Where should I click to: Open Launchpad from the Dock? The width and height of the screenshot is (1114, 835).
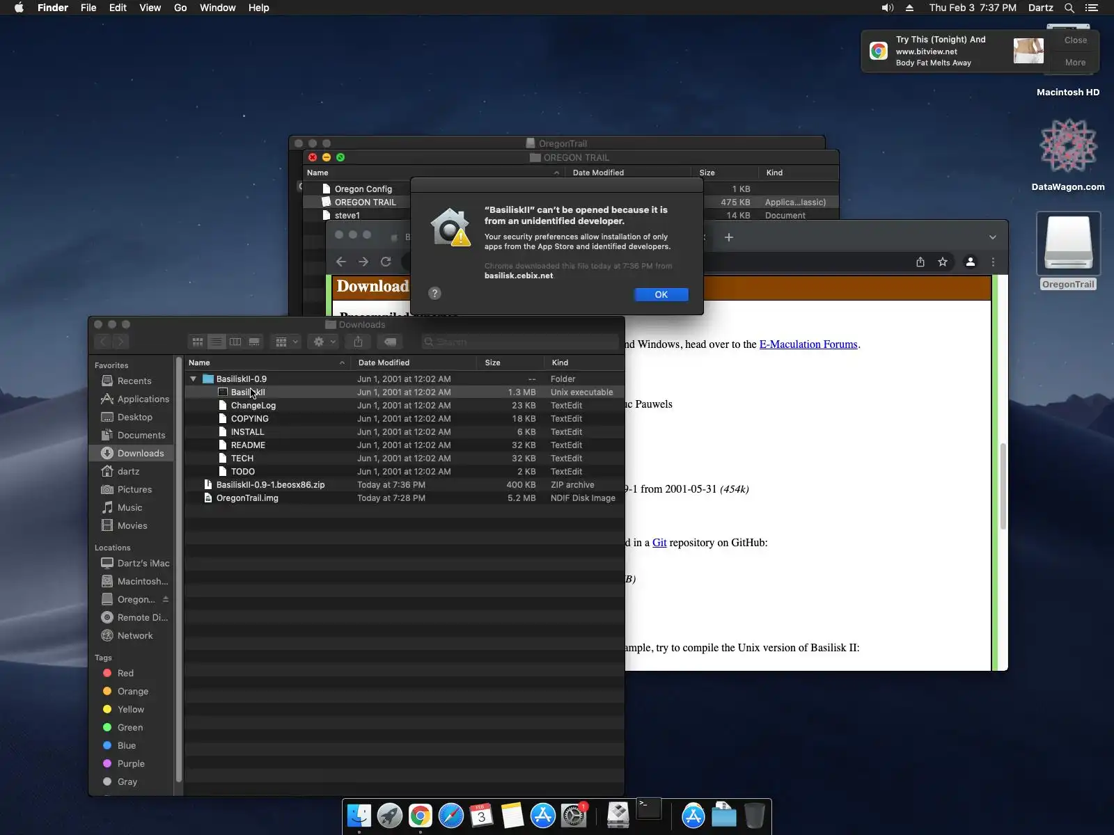click(x=390, y=816)
